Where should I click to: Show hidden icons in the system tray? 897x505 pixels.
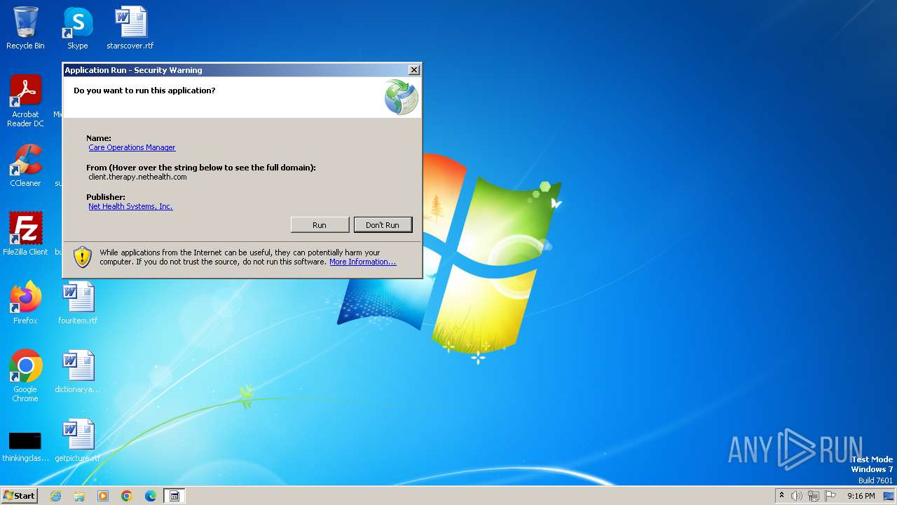click(781, 495)
